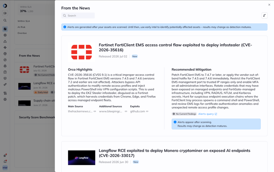Click the sort order button in the news panel
This screenshot has width=274, height=172.
click(x=264, y=15)
